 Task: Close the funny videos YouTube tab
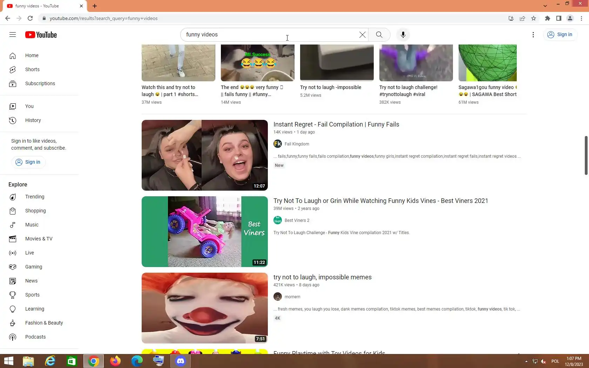point(81,6)
